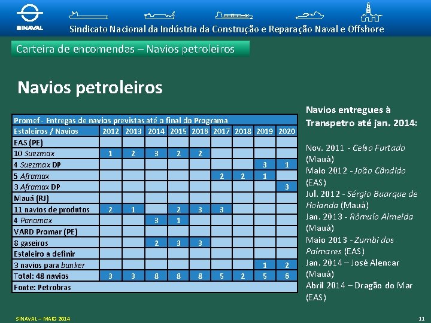Click the 'Total: 48 navios' row label
The height and width of the screenshot is (323, 431).
coord(56,276)
